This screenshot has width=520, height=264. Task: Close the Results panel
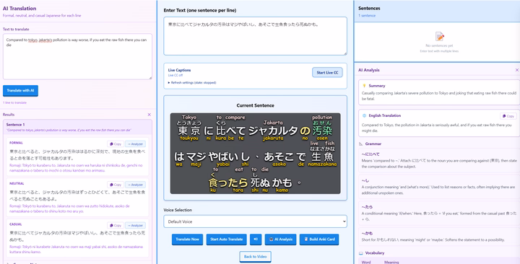coord(149,115)
